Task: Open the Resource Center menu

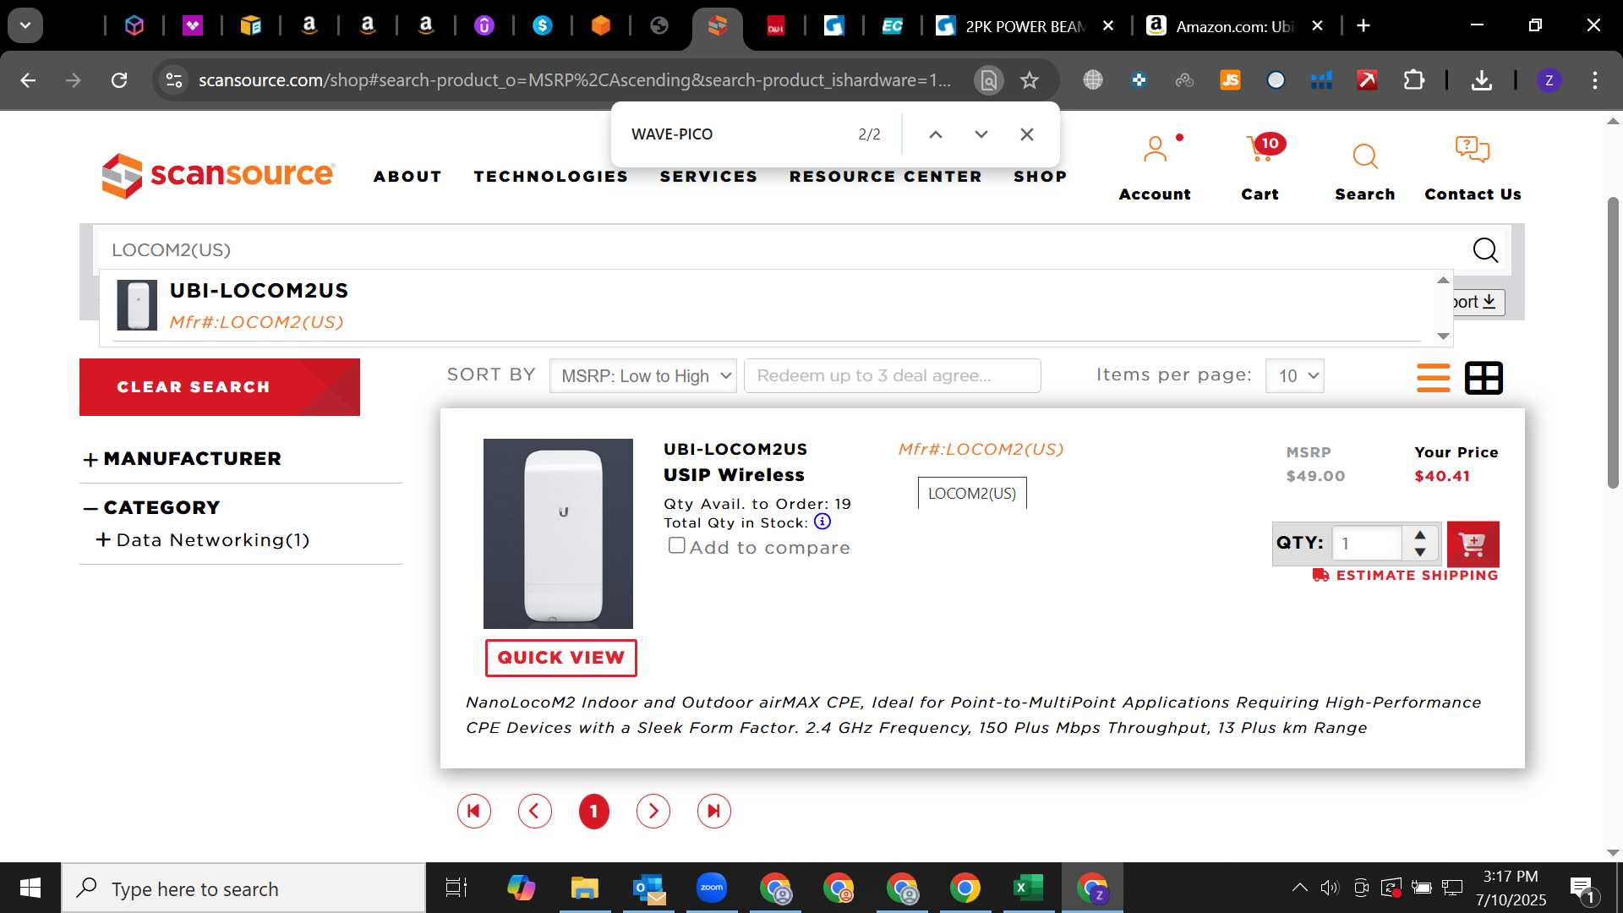Action: [x=885, y=177]
